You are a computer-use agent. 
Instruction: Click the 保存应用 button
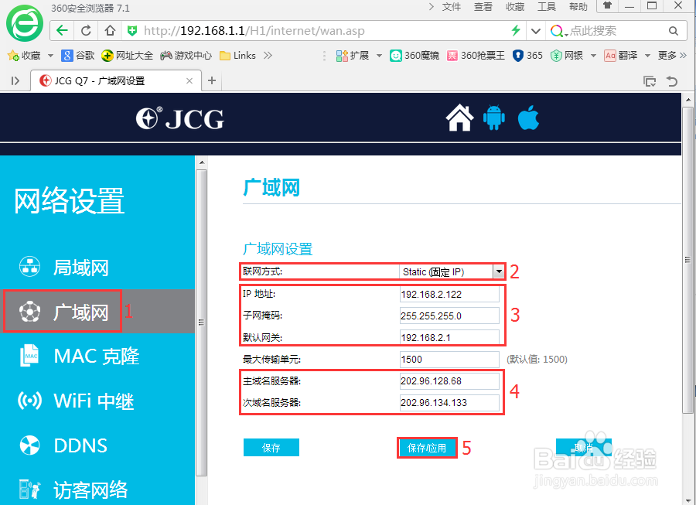coord(427,447)
